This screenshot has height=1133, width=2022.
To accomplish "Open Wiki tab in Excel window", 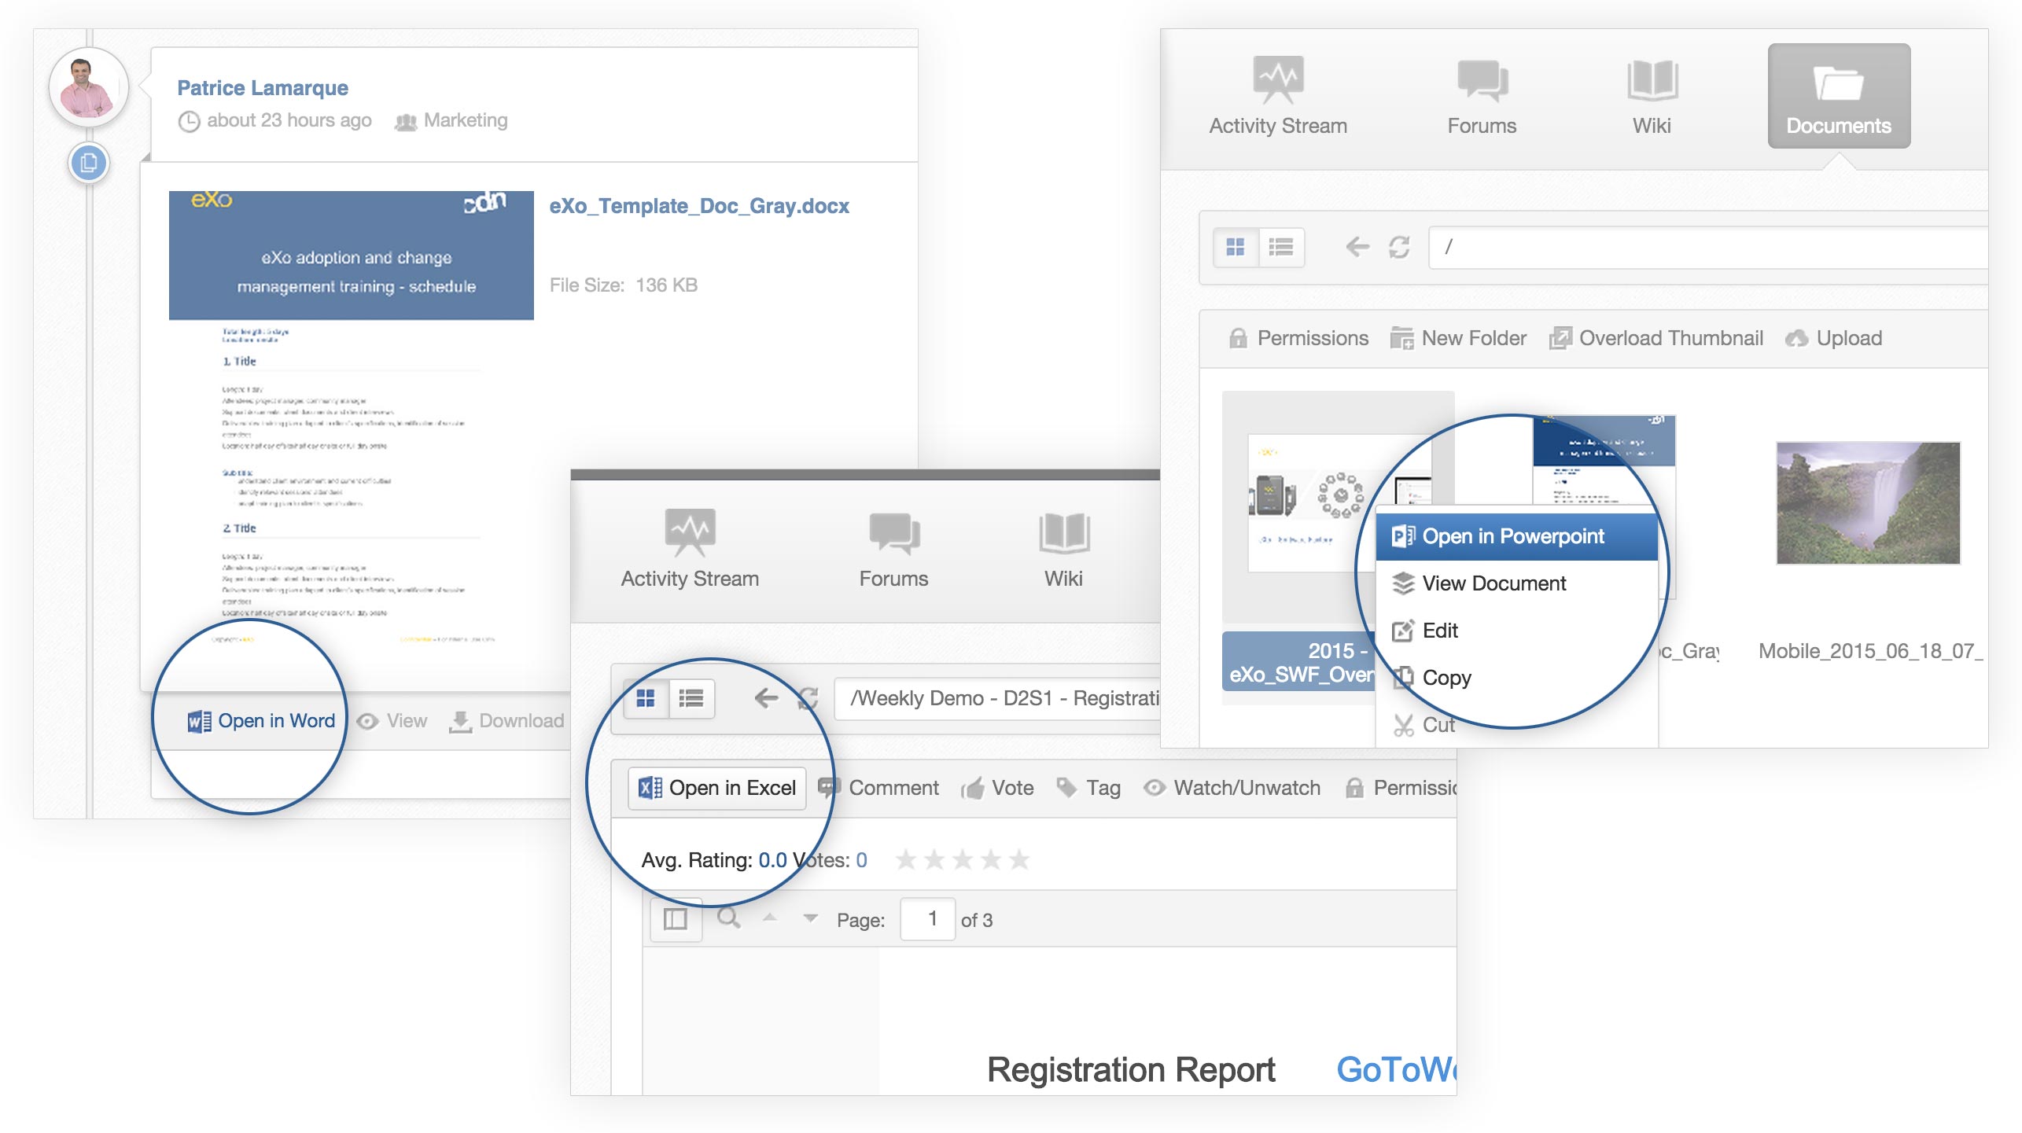I will tap(1063, 549).
